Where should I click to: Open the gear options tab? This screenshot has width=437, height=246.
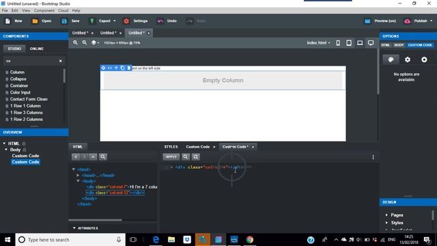pos(408,59)
